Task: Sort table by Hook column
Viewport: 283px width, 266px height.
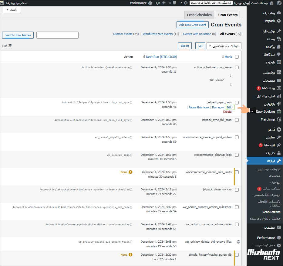Action: pos(227,57)
